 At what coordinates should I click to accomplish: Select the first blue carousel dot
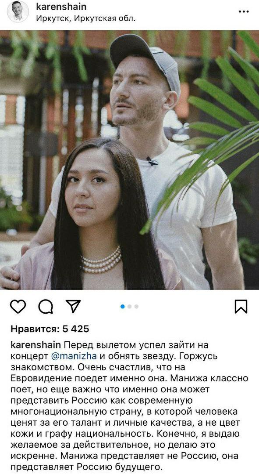coord(123,307)
